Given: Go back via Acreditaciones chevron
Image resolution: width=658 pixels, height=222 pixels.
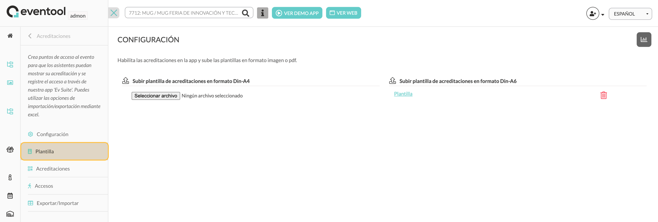Looking at the screenshot, I should [30, 36].
